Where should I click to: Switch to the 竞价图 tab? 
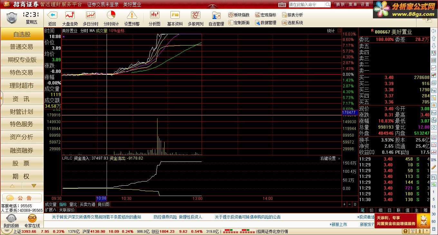tap(103, 204)
